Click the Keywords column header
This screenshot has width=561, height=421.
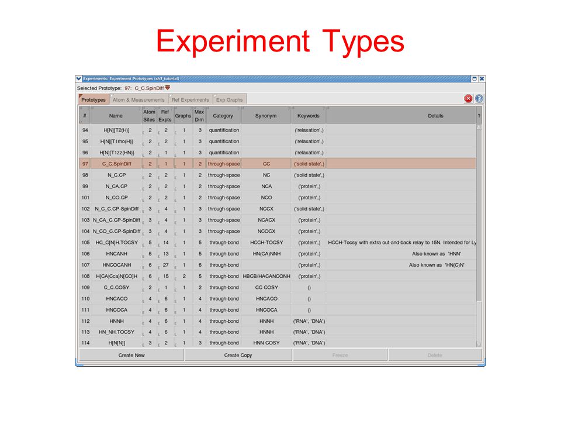309,116
